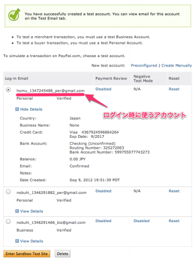
Task: Click Bank Account Number 599755077743273 text
Action: click(x=110, y=152)
